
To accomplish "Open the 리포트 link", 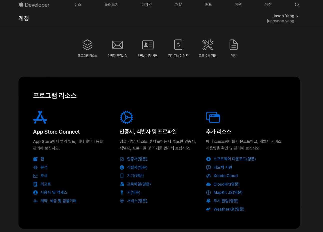I will point(46,184).
